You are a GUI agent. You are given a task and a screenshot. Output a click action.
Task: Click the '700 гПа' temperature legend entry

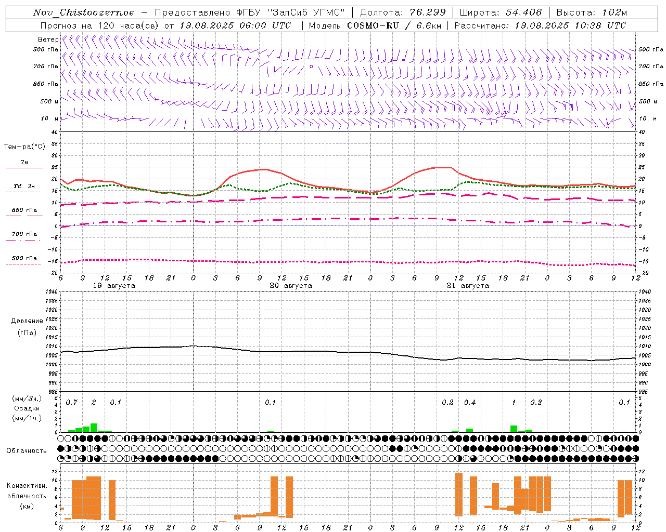tap(24, 234)
